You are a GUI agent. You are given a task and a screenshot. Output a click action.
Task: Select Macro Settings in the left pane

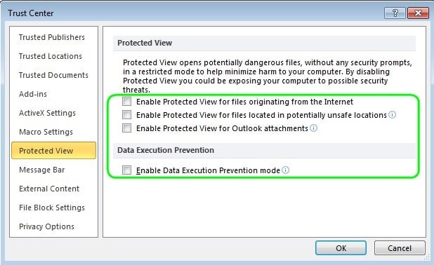click(x=46, y=132)
